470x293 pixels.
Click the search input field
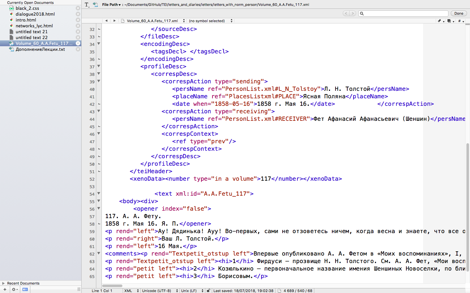pos(405,13)
